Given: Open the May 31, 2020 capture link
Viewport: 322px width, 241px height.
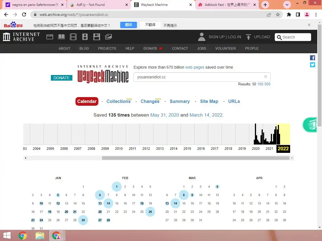Looking at the screenshot, I should (164, 115).
